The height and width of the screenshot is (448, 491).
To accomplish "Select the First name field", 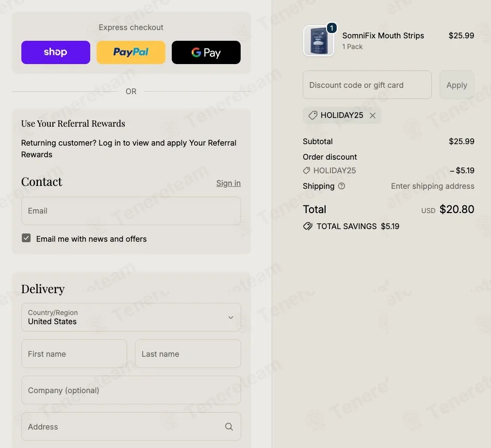I will pyautogui.click(x=74, y=354).
